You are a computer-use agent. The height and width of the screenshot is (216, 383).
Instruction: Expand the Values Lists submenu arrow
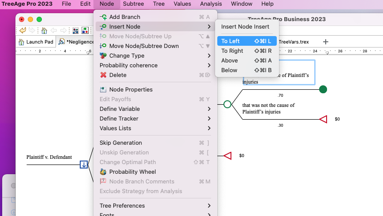coord(209,128)
